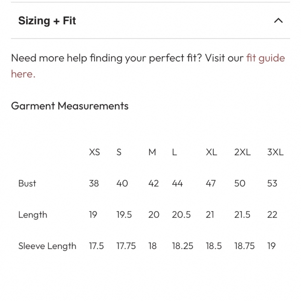The image size is (301, 301).
Task: Click the 'here.' link text
Action: click(23, 74)
